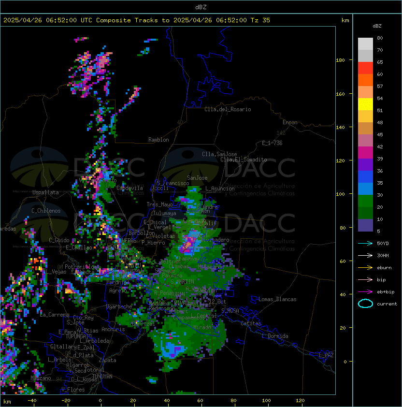Select the green 20-30 dBZ swatch
The width and height of the screenshot is (402, 407).
[365, 201]
